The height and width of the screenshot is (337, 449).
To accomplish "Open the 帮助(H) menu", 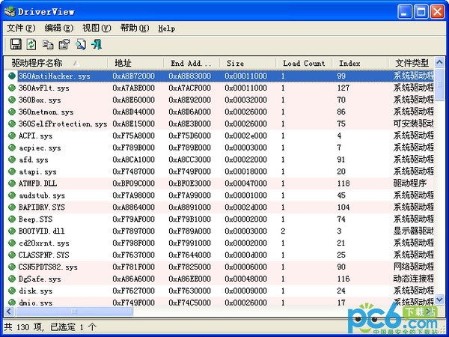I will pos(135,28).
